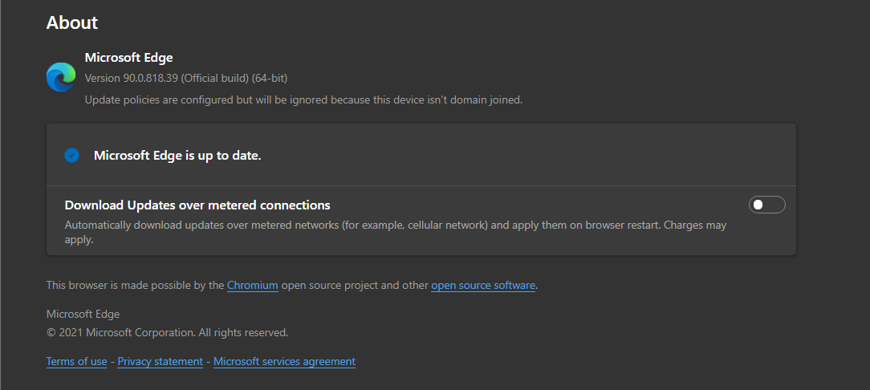This screenshot has height=390, width=870.
Task: Click the About page heading
Action: pos(72,22)
